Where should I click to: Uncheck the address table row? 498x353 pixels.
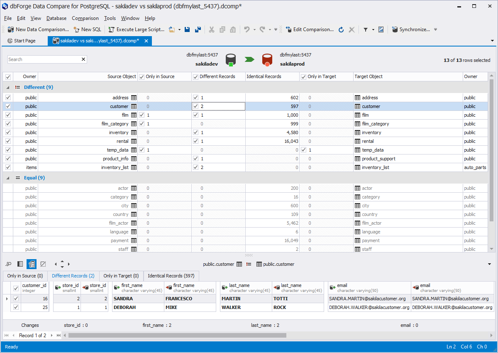(x=7, y=97)
